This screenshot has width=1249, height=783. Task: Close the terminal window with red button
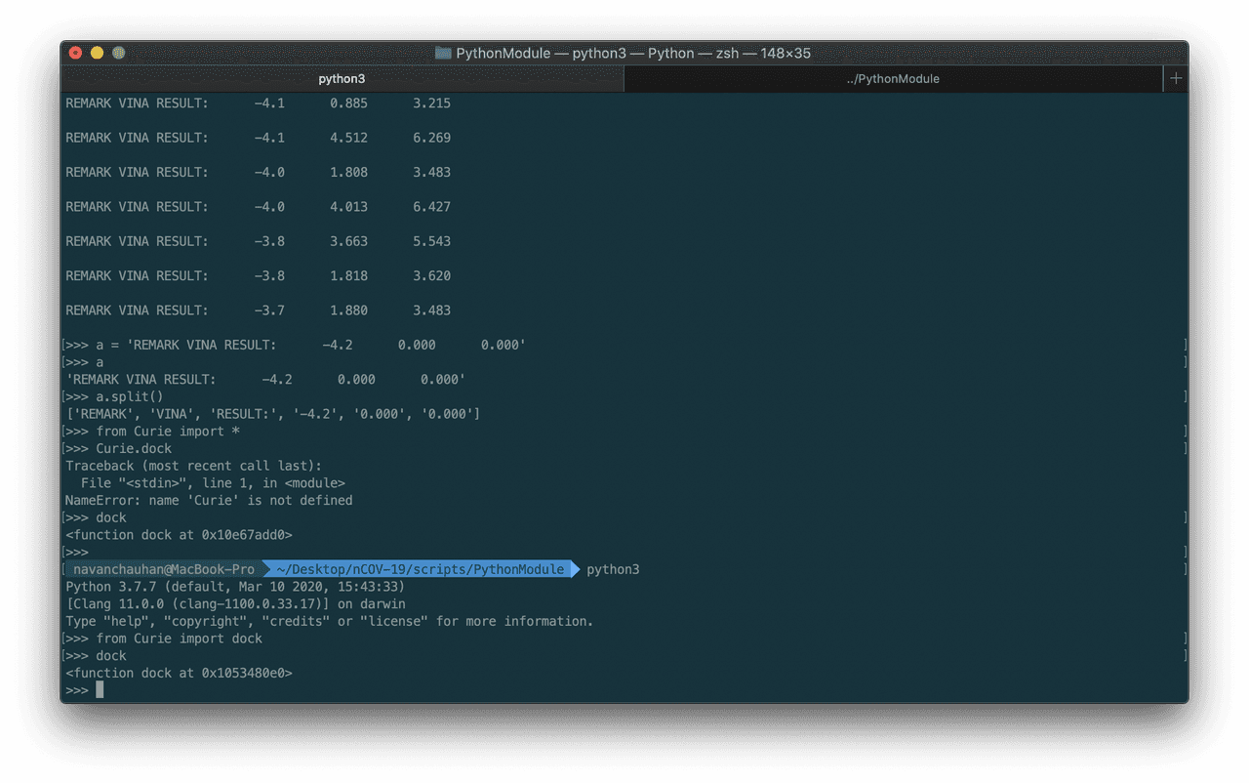(x=76, y=53)
